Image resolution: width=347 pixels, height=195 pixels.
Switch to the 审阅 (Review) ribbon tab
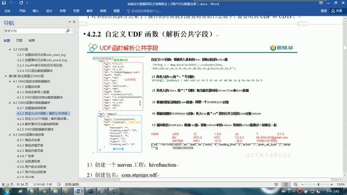[103, 11]
